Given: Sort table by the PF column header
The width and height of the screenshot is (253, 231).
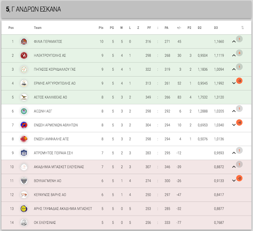Looking at the screenshot, I should click(x=149, y=28).
